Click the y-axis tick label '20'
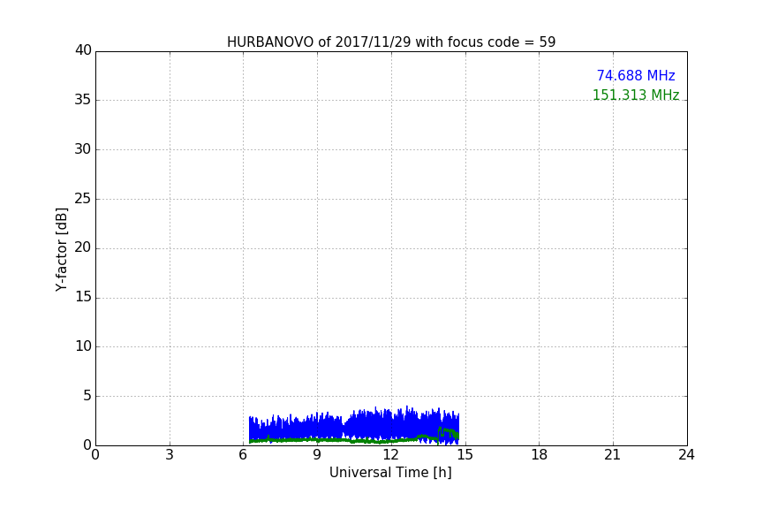 tap(83, 248)
